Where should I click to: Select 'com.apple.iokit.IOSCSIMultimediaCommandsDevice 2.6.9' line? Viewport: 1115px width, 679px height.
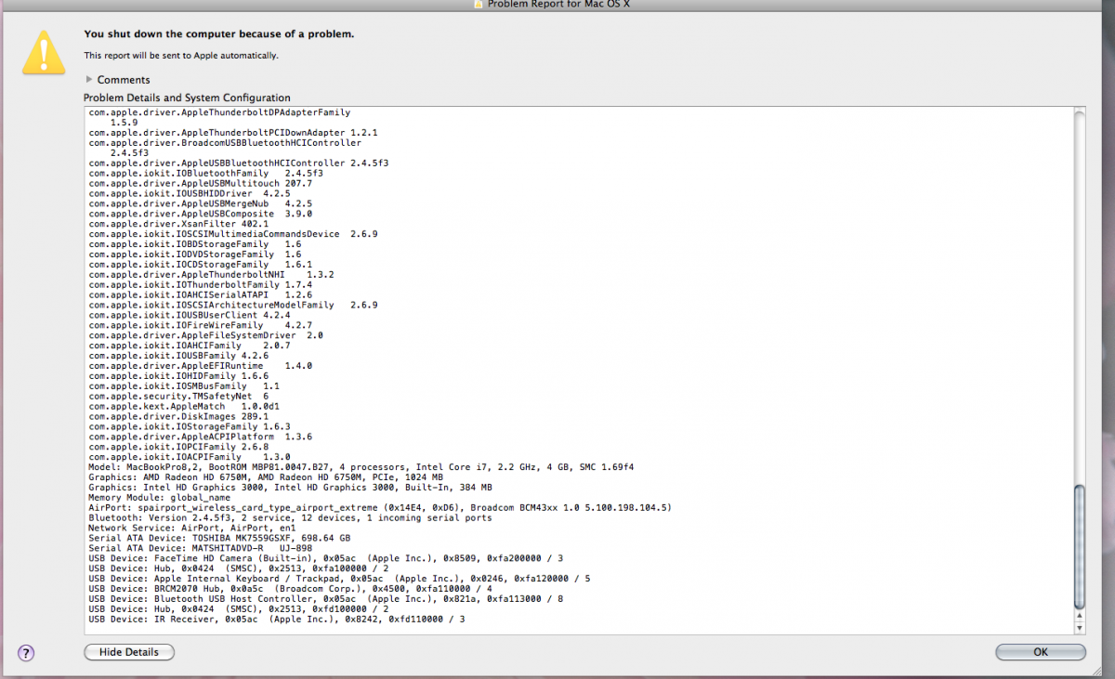[233, 234]
